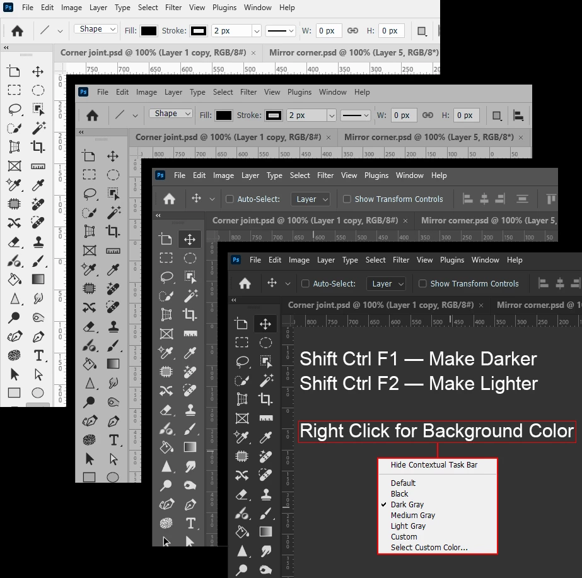
Task: Choose the Magic Wand tool in the white-themed window
Action: click(x=38, y=128)
